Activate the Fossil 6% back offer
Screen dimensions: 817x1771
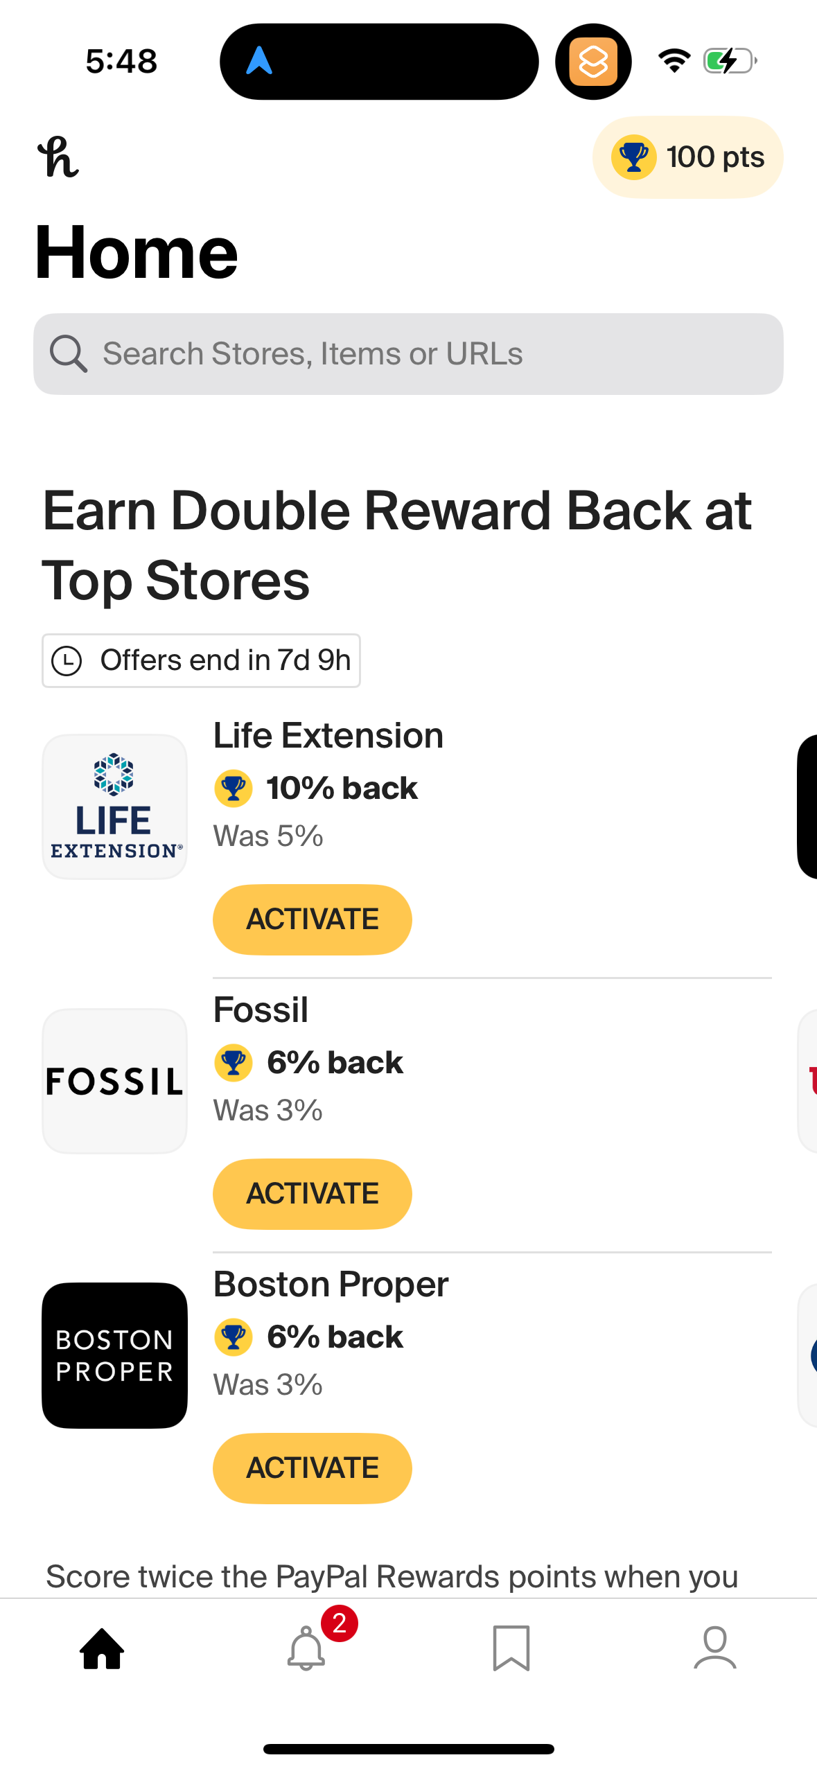pos(312,1194)
